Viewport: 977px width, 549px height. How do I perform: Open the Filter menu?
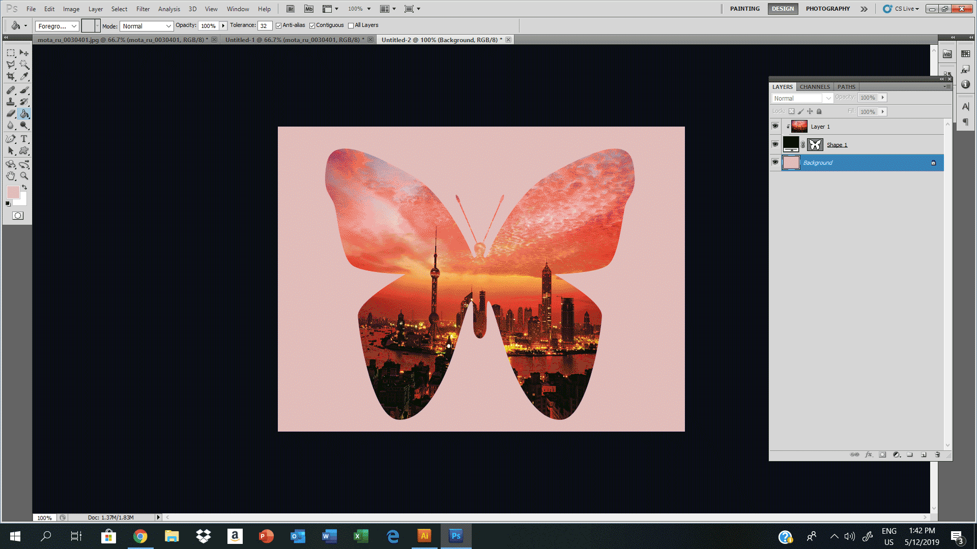point(142,9)
